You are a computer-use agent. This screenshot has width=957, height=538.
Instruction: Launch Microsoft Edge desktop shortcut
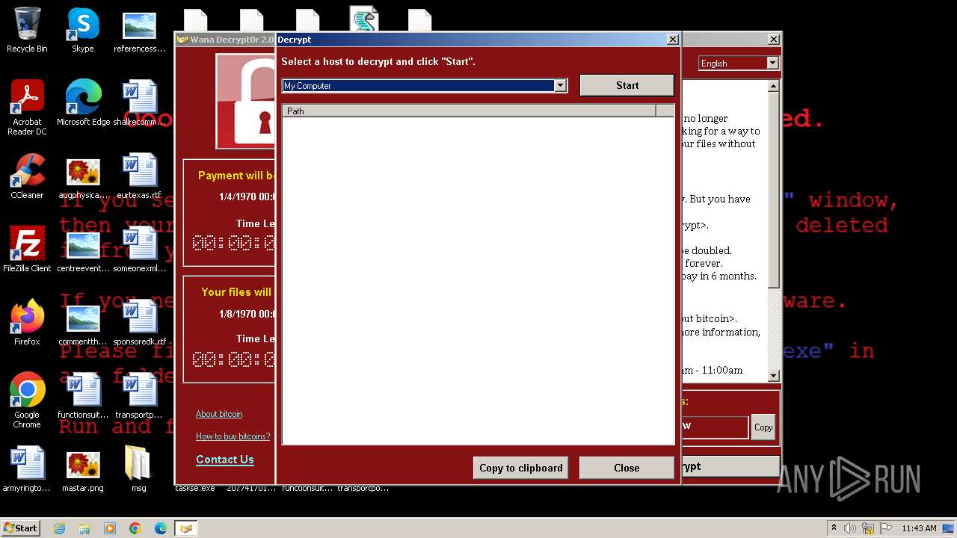pyautogui.click(x=83, y=102)
